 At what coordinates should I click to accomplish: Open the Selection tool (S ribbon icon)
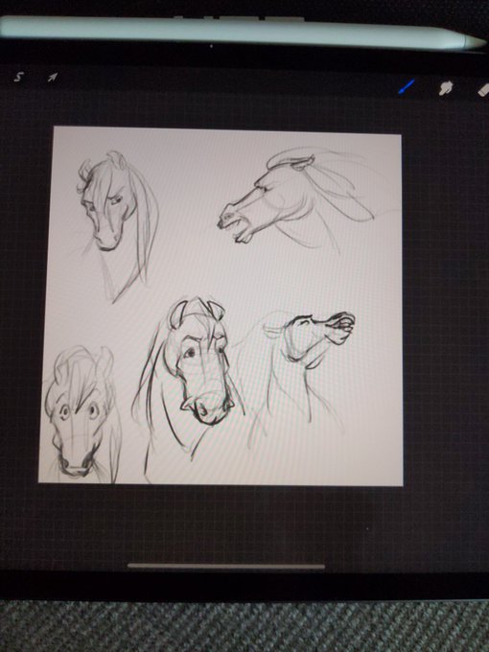coord(18,77)
